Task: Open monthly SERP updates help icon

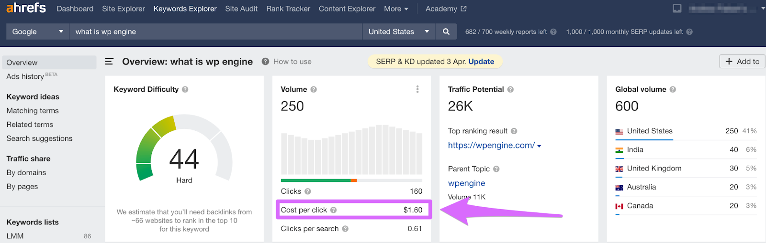Action: tap(689, 32)
